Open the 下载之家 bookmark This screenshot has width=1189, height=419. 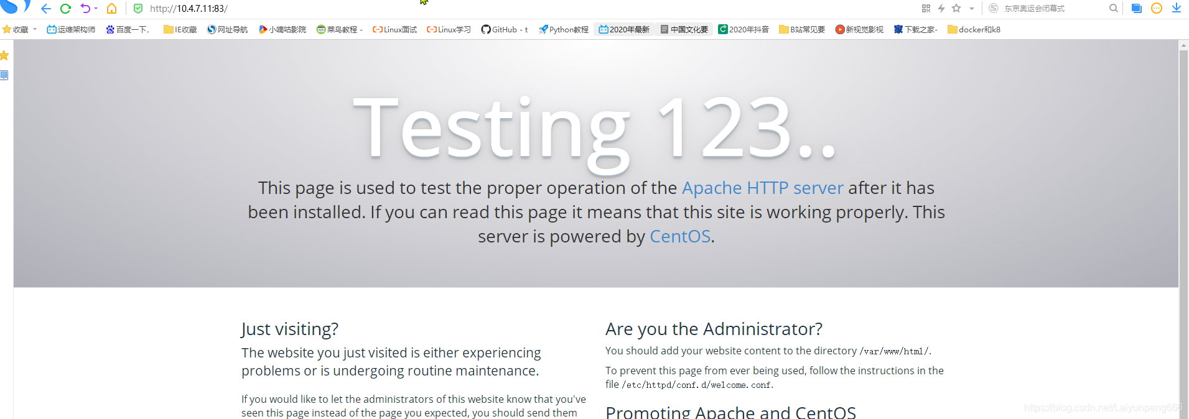[x=915, y=29]
